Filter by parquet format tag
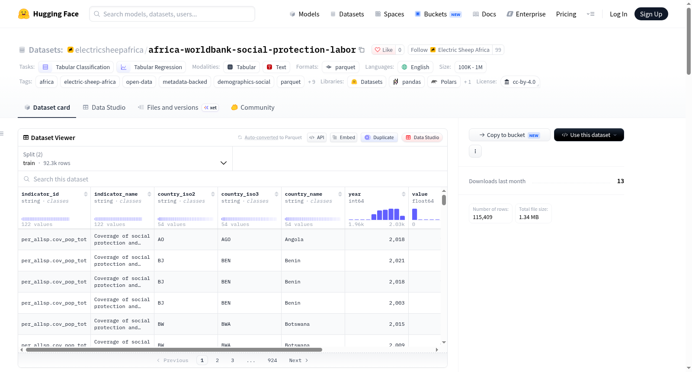 (340, 67)
